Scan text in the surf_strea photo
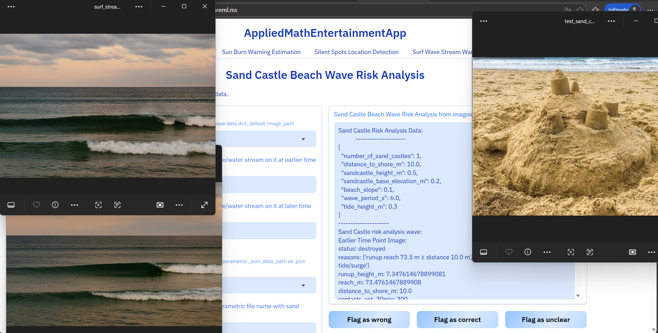Image resolution: width=658 pixels, height=333 pixels. [117, 205]
